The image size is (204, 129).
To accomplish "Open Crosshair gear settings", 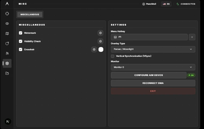I will [x=94, y=49].
